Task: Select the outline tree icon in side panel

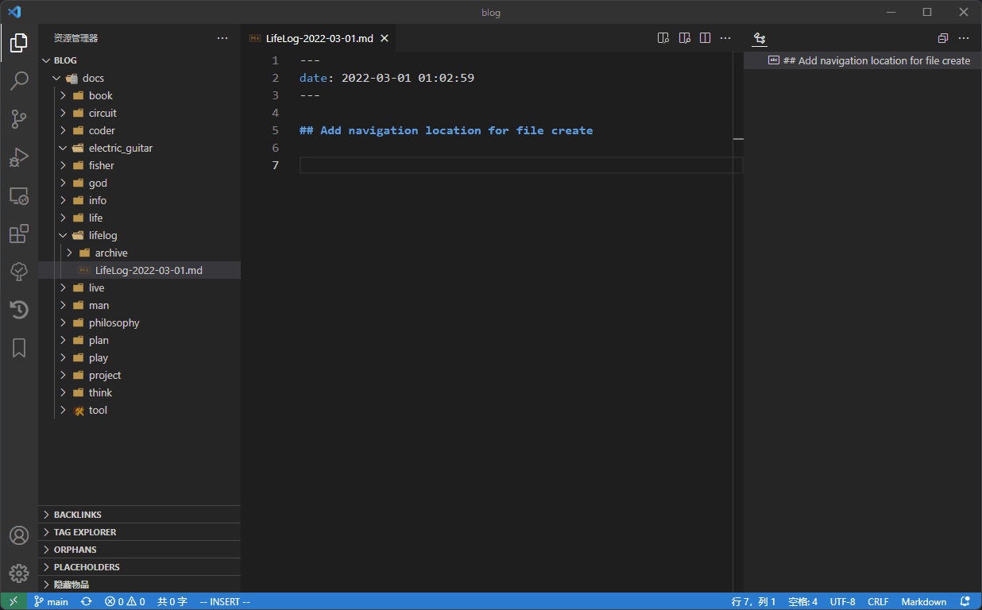Action: 760,38
